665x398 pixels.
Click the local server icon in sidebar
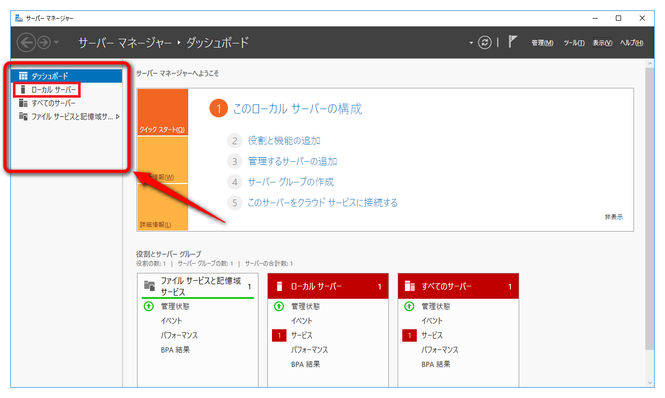[x=23, y=90]
